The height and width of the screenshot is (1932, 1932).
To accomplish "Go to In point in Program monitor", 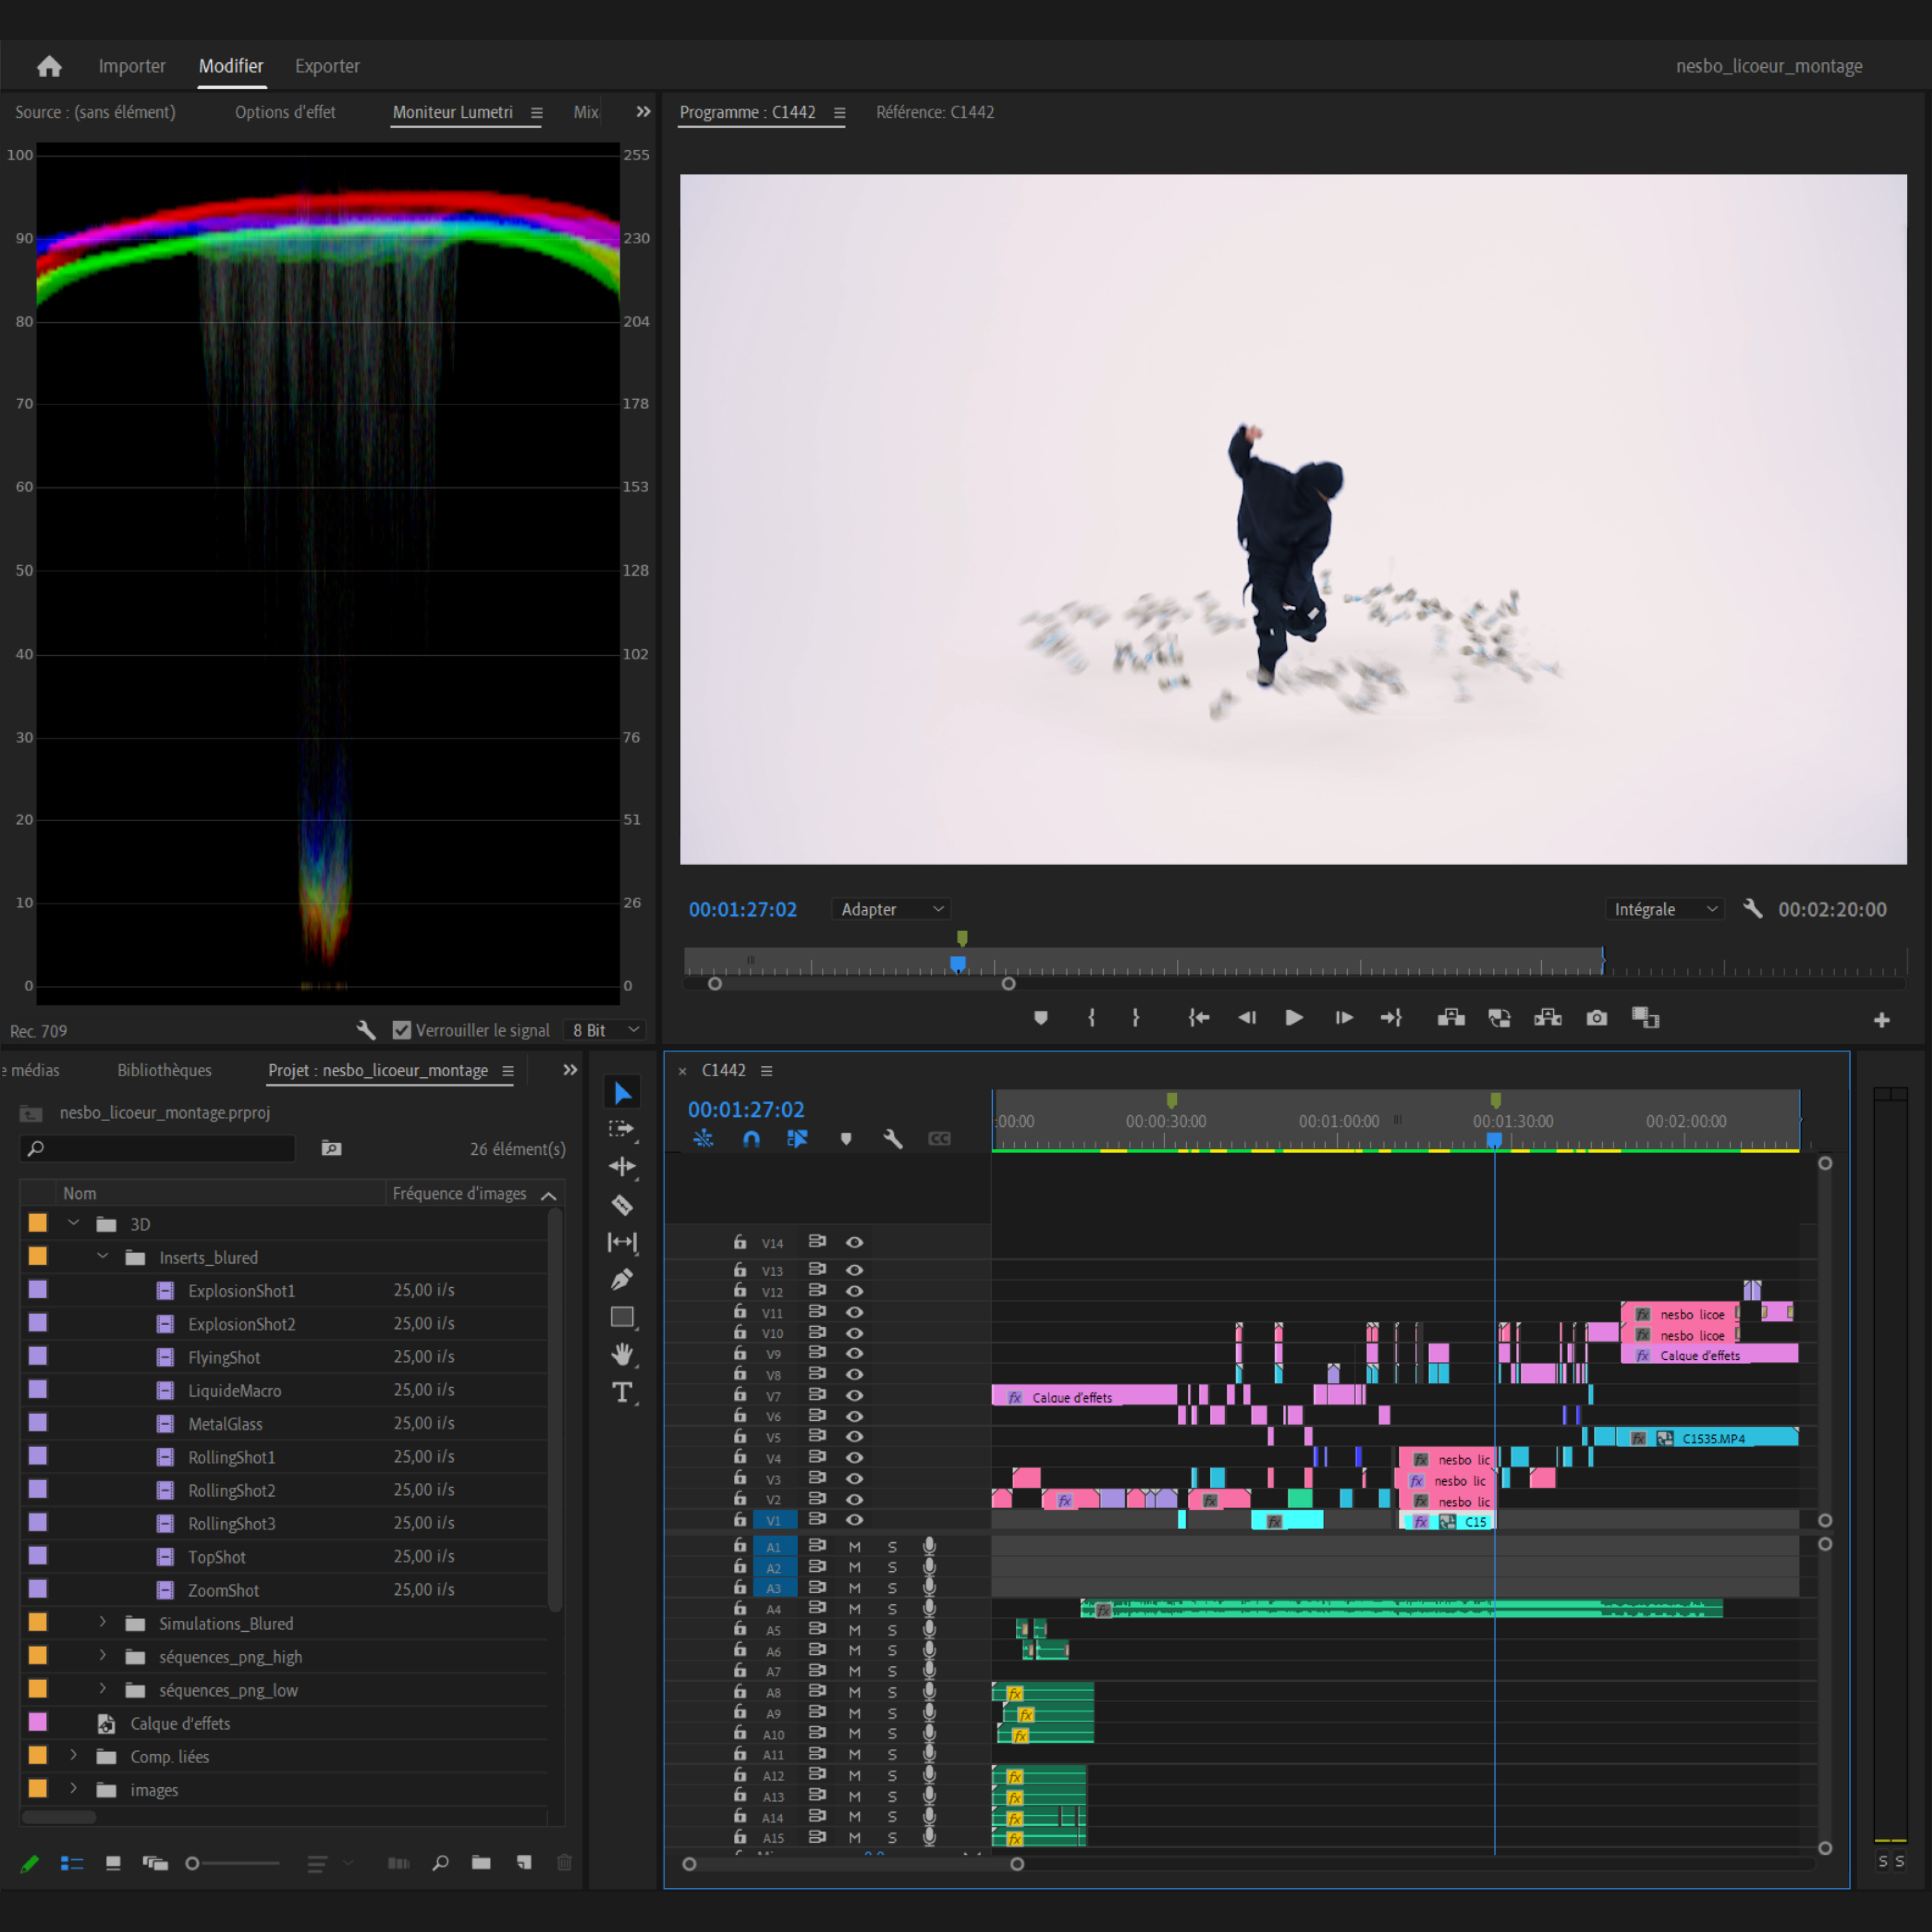I will tap(1199, 1018).
